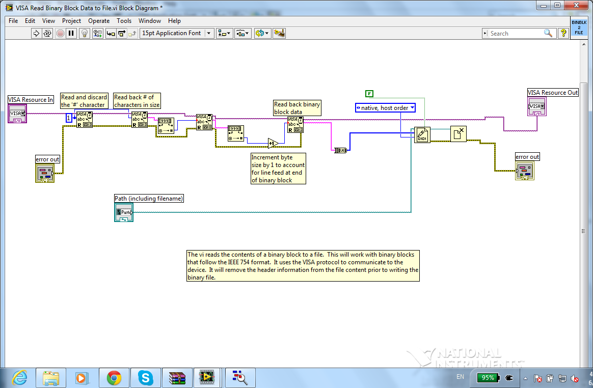Open the Align Objects dropdown

[x=224, y=33]
